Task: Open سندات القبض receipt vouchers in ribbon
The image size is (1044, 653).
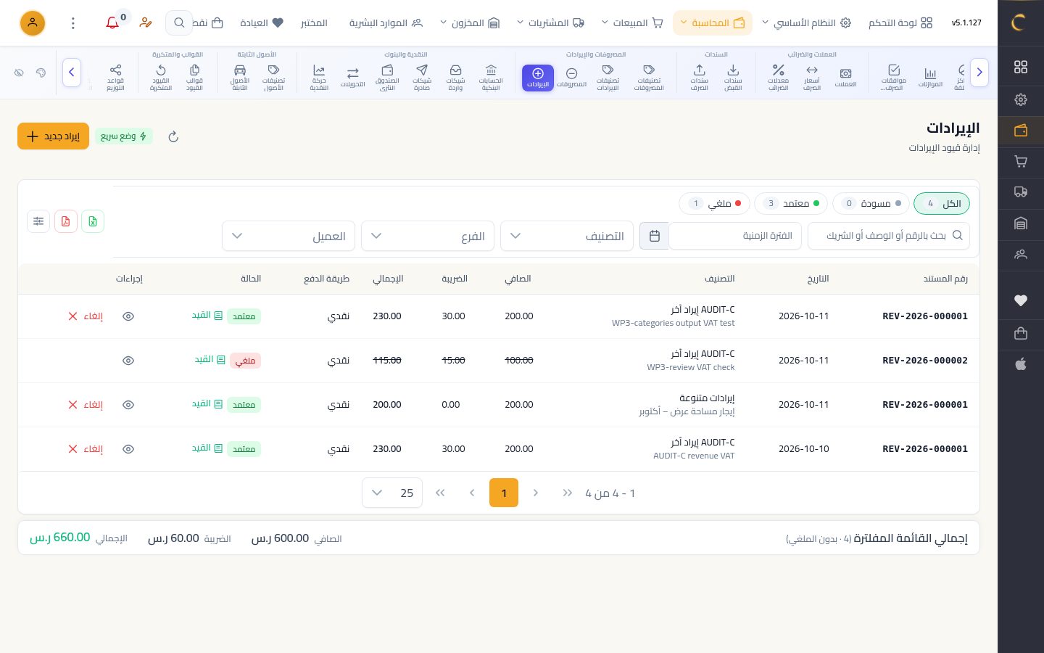Action: click(733, 77)
